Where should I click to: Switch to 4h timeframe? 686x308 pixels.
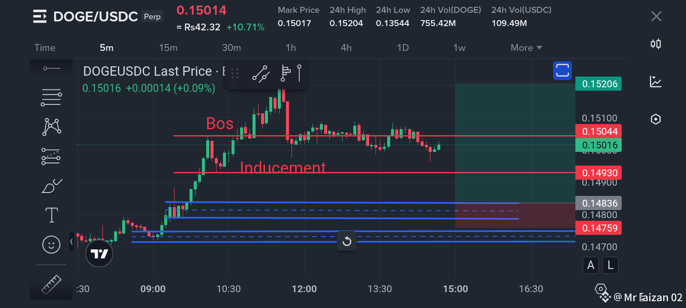[x=346, y=48]
